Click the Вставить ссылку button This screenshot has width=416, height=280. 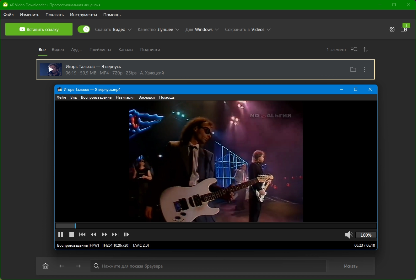point(39,29)
